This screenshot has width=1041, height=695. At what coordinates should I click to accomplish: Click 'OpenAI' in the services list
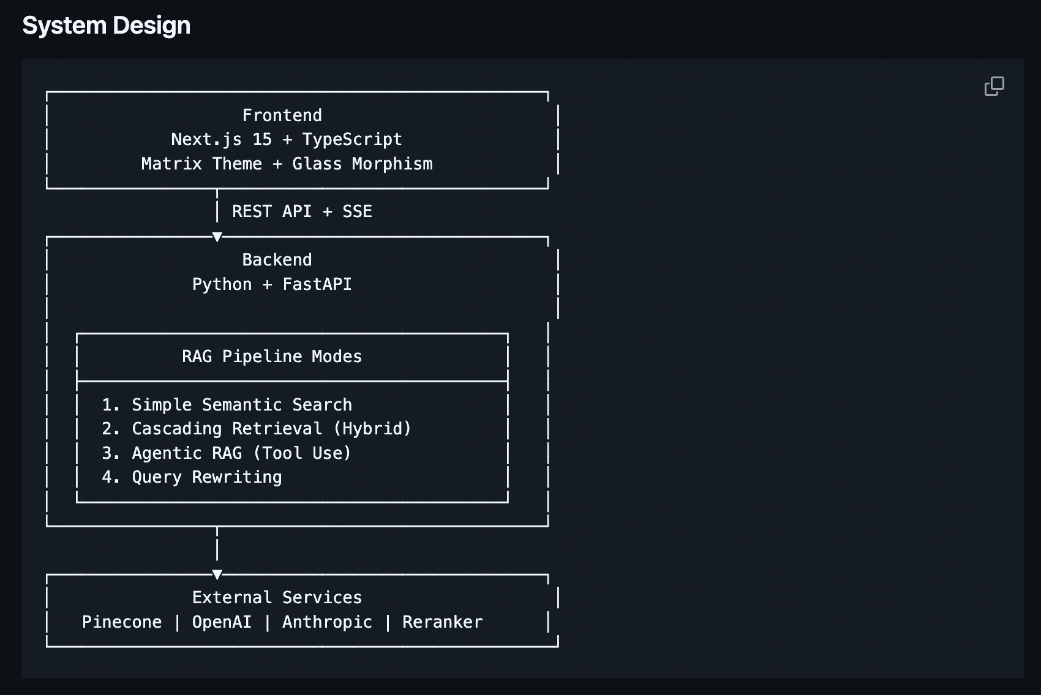click(x=222, y=622)
